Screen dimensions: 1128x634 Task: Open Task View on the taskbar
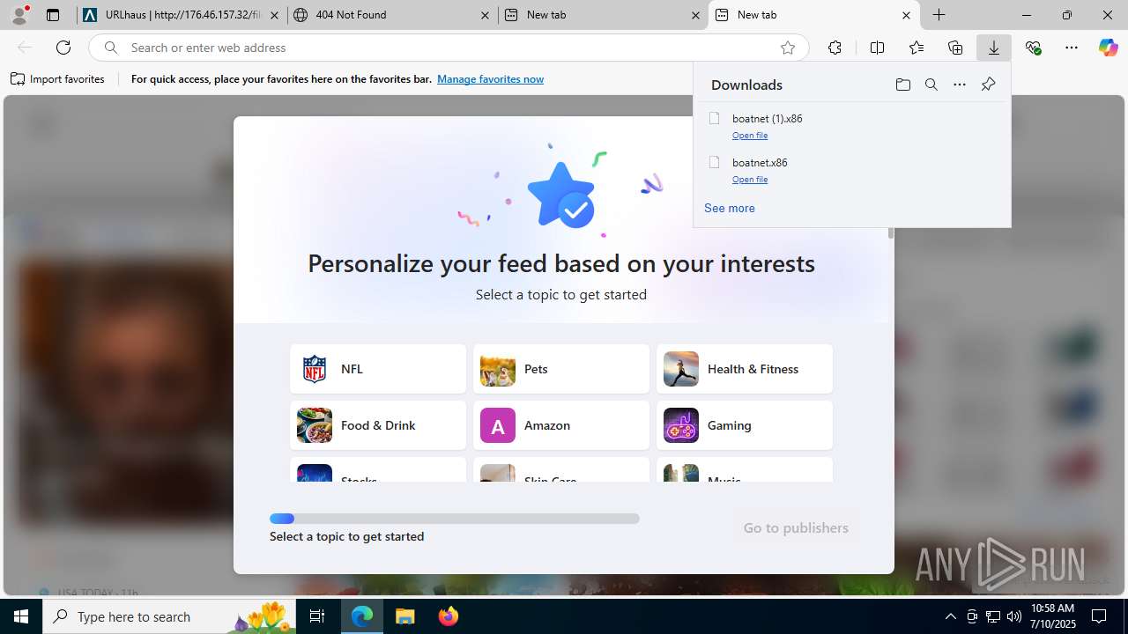pos(318,616)
